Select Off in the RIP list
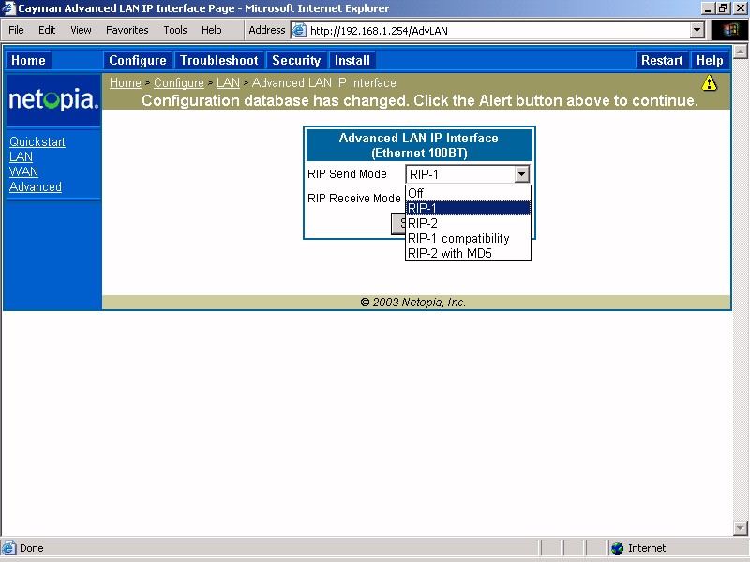The image size is (750, 562). [468, 193]
